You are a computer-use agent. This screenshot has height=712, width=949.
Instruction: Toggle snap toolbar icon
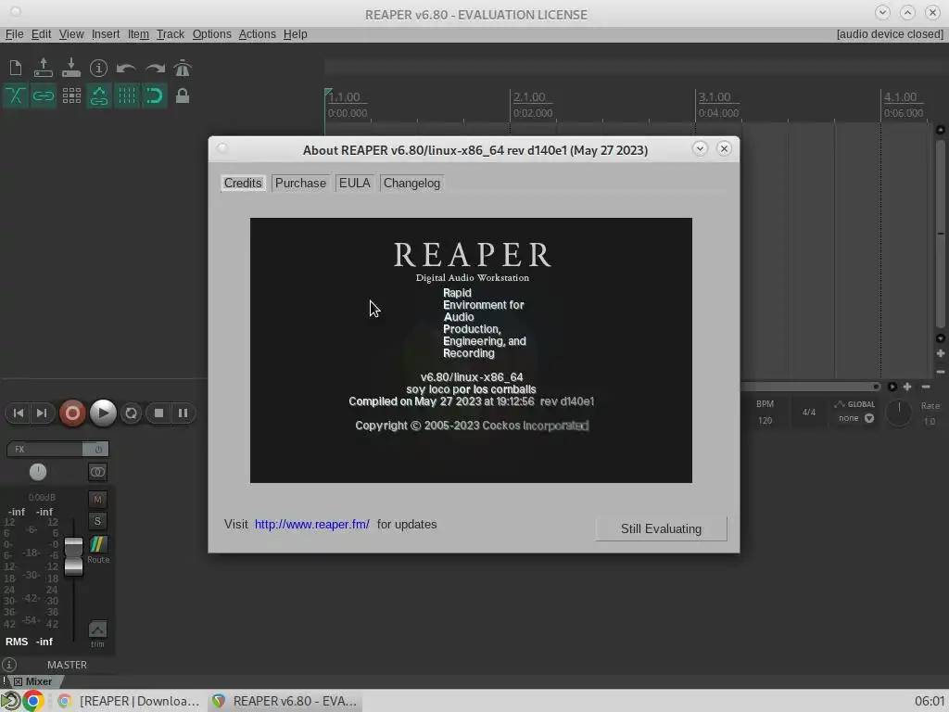click(x=155, y=95)
